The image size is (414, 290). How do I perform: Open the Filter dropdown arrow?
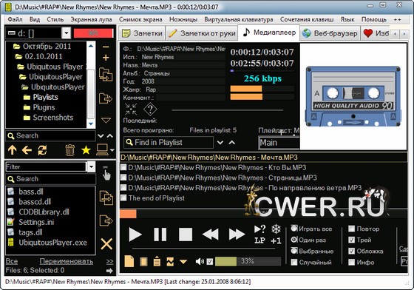pyautogui.click(x=91, y=167)
